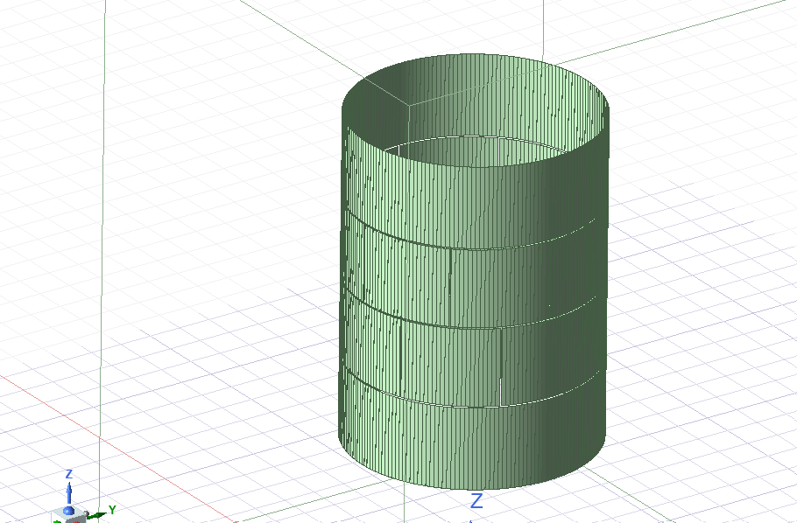Image resolution: width=797 pixels, height=523 pixels.
Task: Click the green Y axis arrow on the orientation gizmo
Action: 97,516
